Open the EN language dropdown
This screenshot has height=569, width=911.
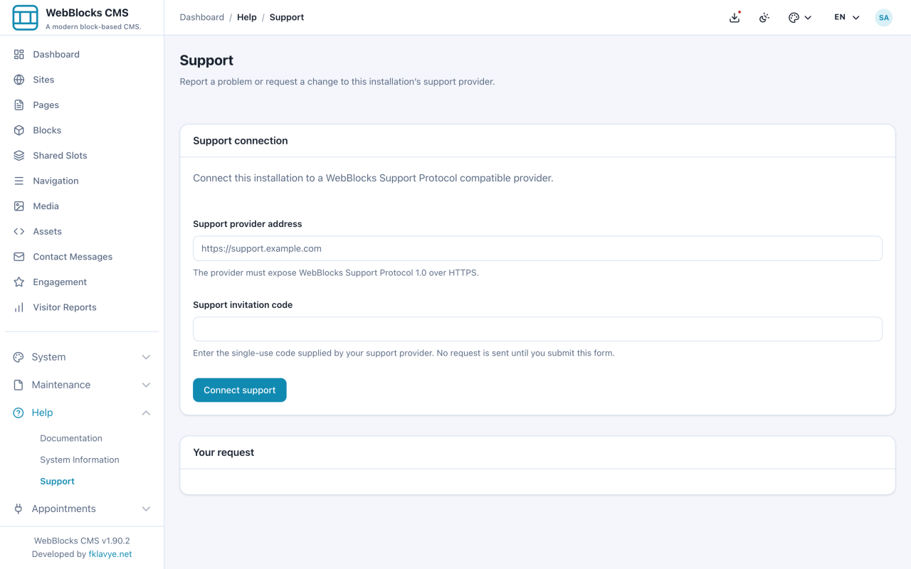pos(847,17)
